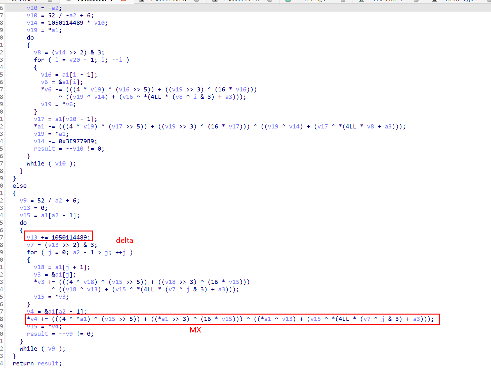Select the line 'v10 = 52 / -a2 + 6;'

[x=60, y=15]
